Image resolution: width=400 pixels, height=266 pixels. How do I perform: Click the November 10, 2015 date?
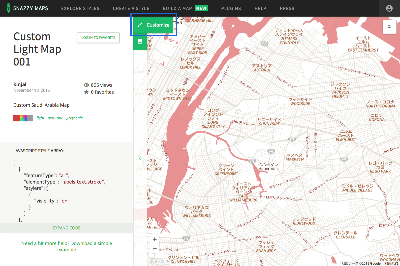(32, 90)
